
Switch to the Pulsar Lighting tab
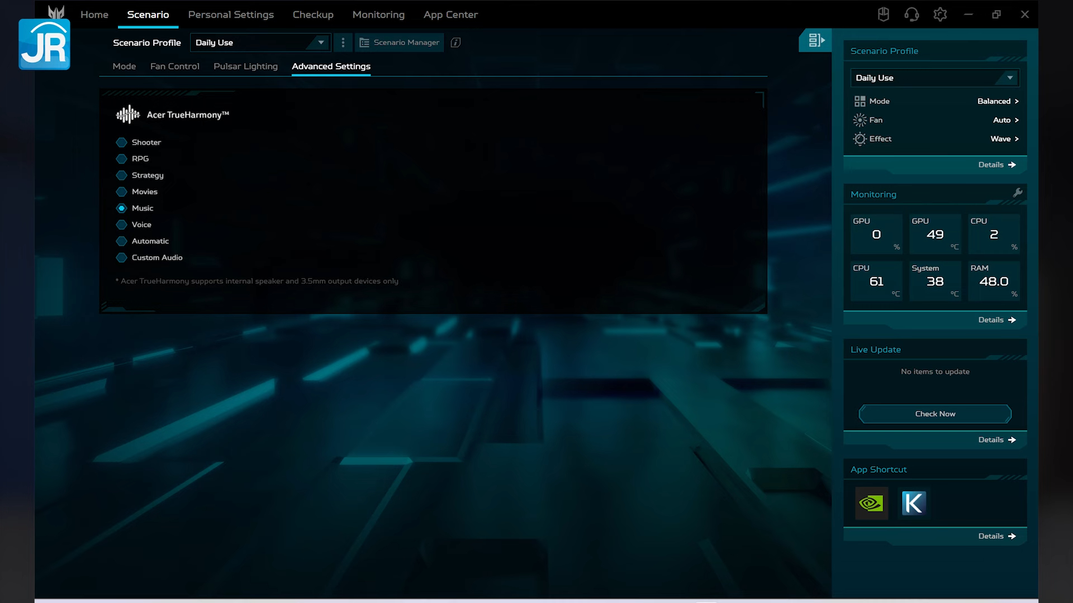coord(245,66)
